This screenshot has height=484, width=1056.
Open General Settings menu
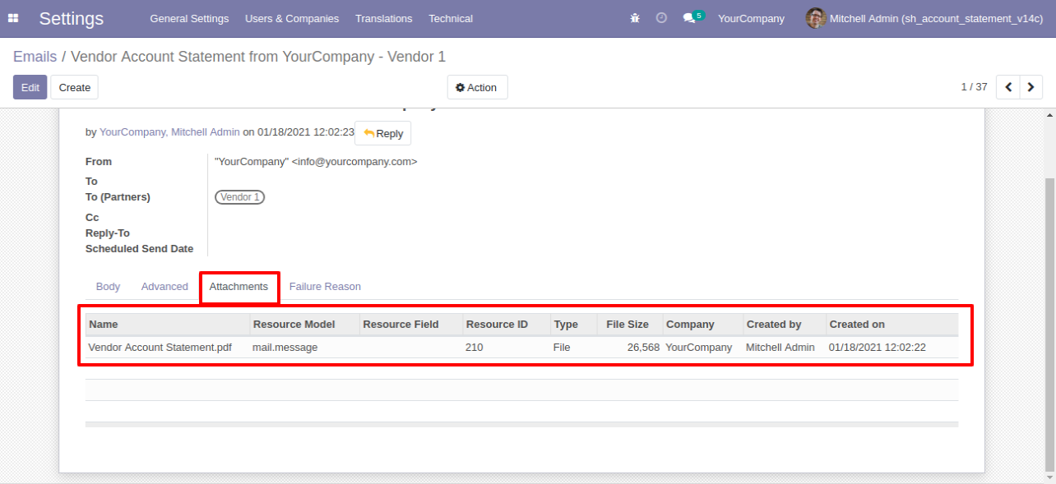click(x=189, y=18)
